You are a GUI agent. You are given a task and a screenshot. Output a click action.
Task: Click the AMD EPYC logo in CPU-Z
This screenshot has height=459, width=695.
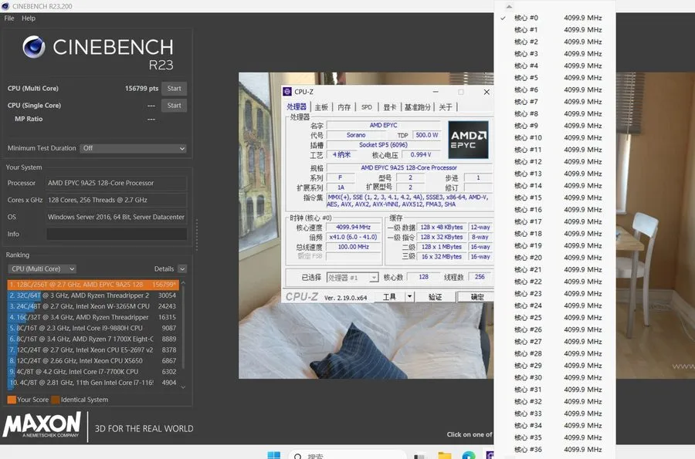(469, 140)
